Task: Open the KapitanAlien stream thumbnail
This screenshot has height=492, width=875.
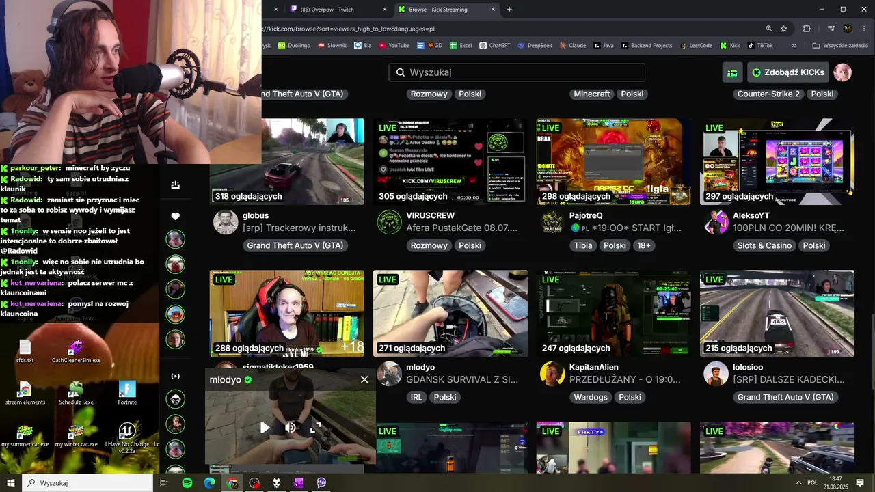Action: pyautogui.click(x=614, y=313)
